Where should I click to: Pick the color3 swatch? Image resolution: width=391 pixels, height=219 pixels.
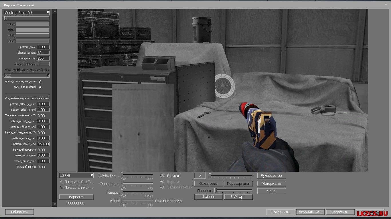(x=32, y=41)
